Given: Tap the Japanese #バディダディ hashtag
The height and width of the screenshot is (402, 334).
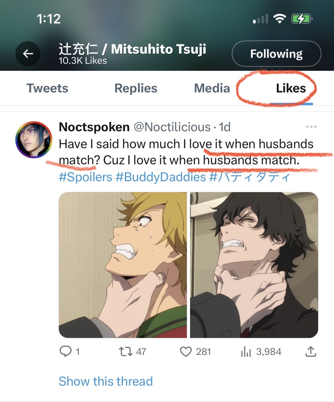Looking at the screenshot, I should 250,177.
